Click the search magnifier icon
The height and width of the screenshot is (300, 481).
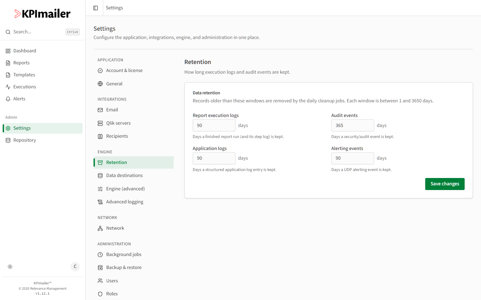[8, 32]
